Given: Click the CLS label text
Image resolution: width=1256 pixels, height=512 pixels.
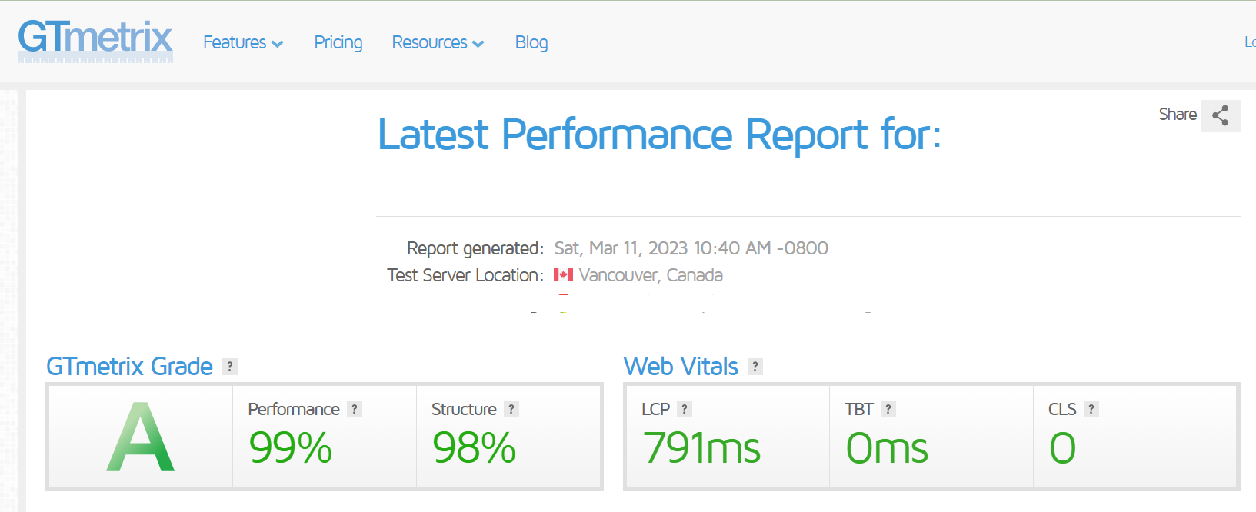Looking at the screenshot, I should pyautogui.click(x=1062, y=410).
